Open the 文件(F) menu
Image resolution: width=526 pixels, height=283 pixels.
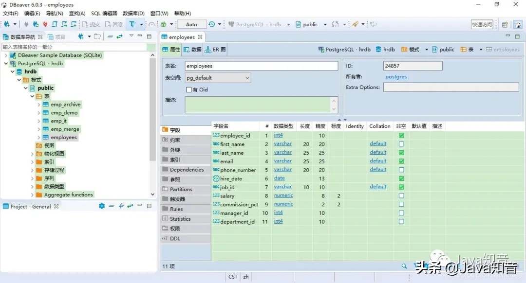point(10,14)
